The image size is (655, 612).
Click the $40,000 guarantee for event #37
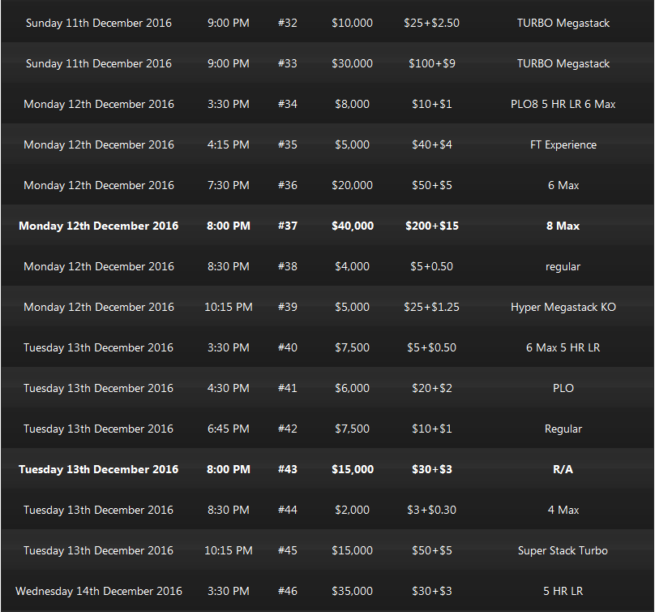pos(352,226)
